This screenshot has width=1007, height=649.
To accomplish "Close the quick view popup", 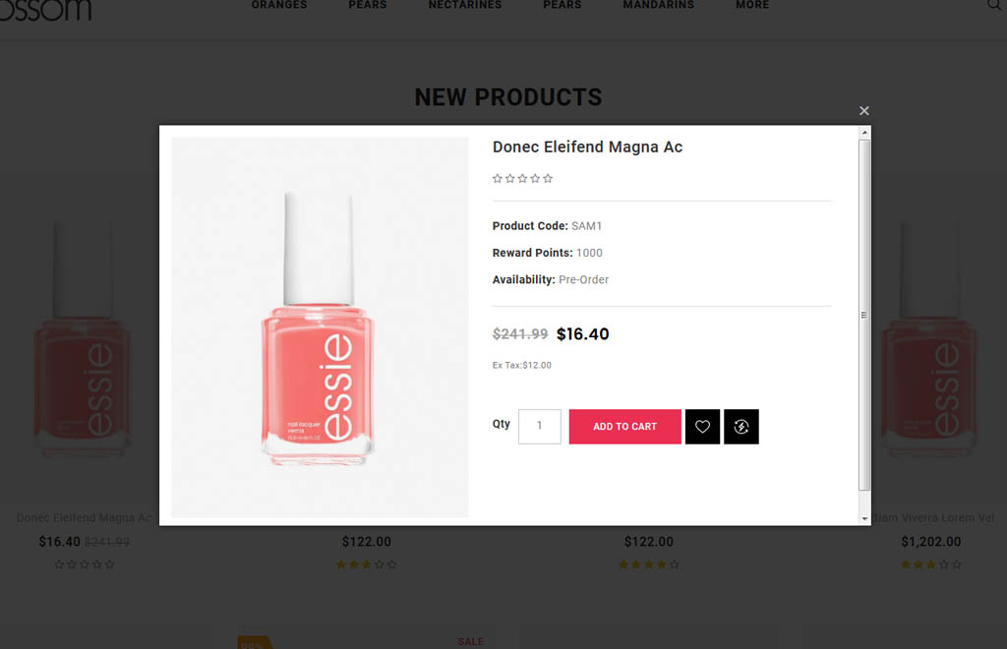I will pos(863,110).
